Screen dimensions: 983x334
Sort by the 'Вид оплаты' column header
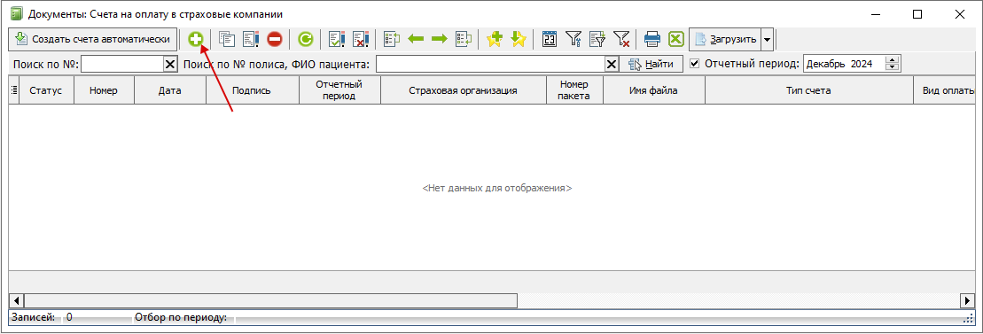pos(944,90)
